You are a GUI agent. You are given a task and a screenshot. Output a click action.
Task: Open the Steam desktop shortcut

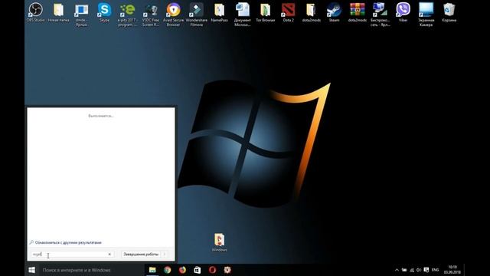(x=334, y=12)
